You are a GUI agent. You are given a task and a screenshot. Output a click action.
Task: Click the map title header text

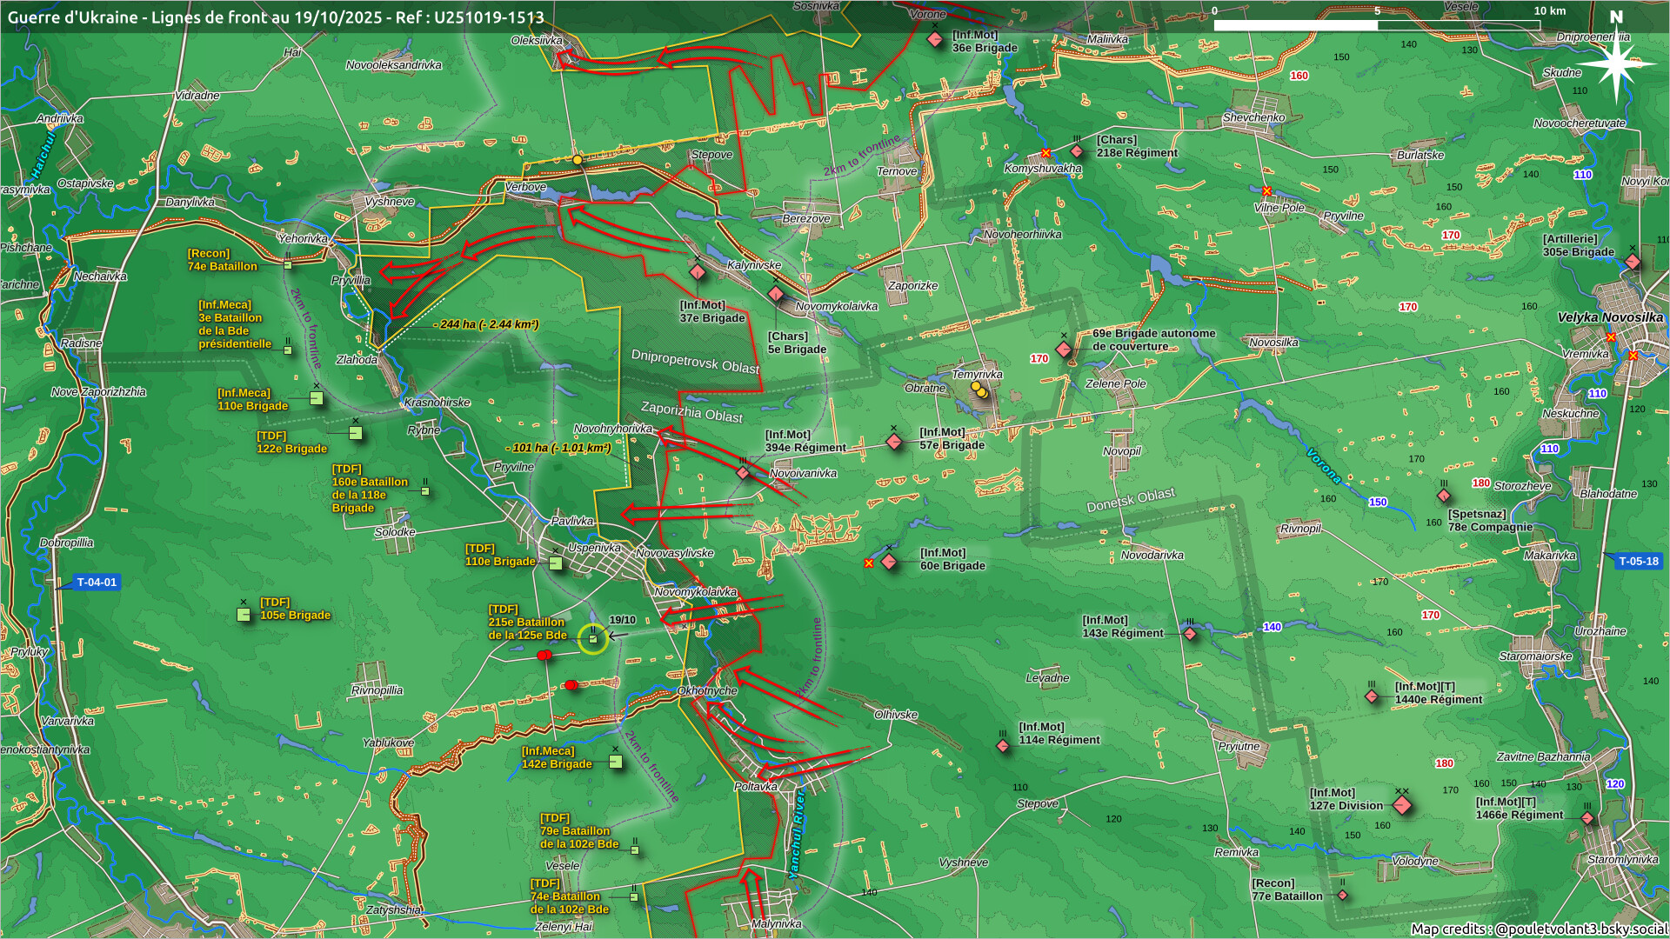click(x=276, y=17)
